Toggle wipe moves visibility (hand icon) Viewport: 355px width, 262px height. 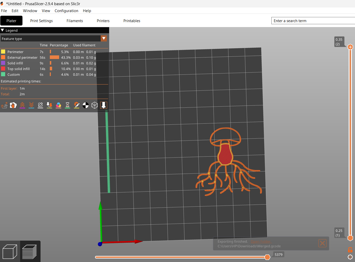(x=13, y=105)
